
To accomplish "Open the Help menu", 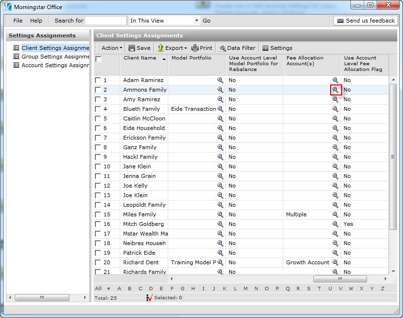I will pyautogui.click(x=36, y=21).
